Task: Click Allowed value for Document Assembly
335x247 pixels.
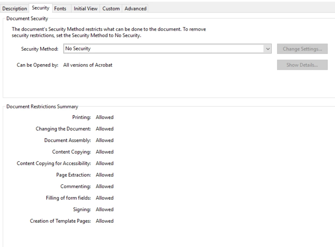Action: click(104, 140)
